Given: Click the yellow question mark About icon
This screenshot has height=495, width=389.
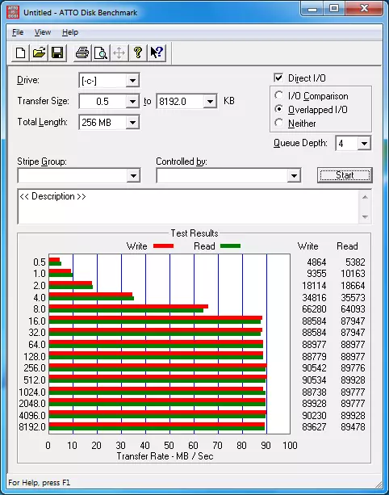Looking at the screenshot, I should click(138, 52).
